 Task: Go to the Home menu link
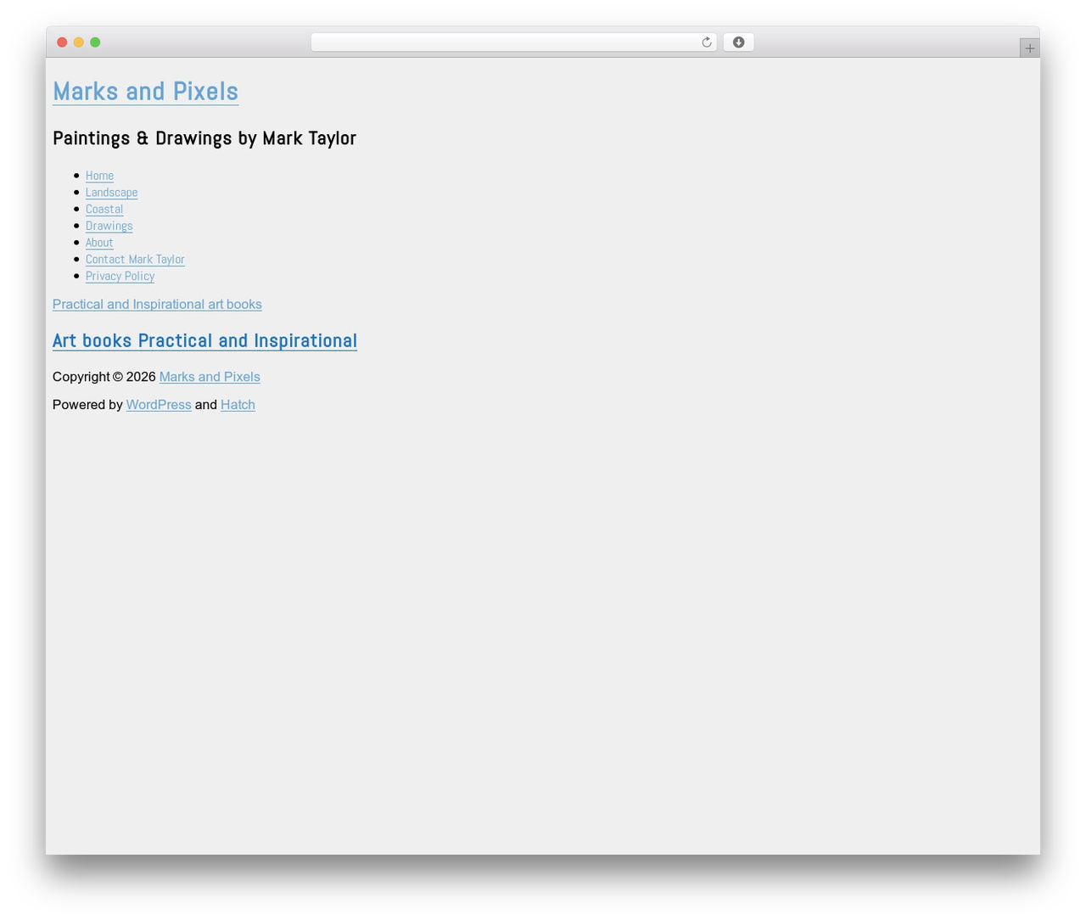click(99, 176)
